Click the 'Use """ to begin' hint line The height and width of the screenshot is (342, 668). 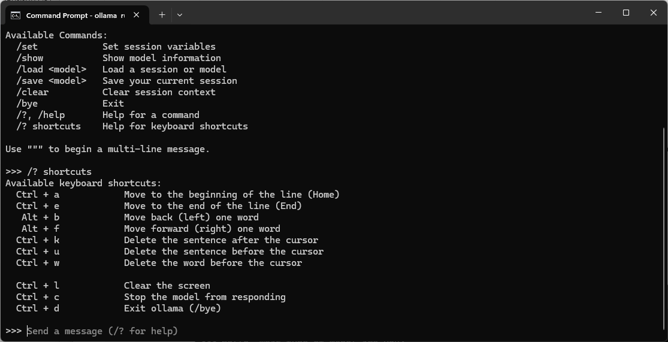click(107, 149)
